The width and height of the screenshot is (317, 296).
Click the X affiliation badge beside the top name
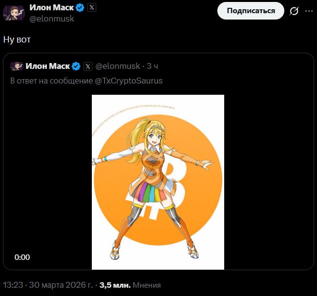tap(91, 7)
